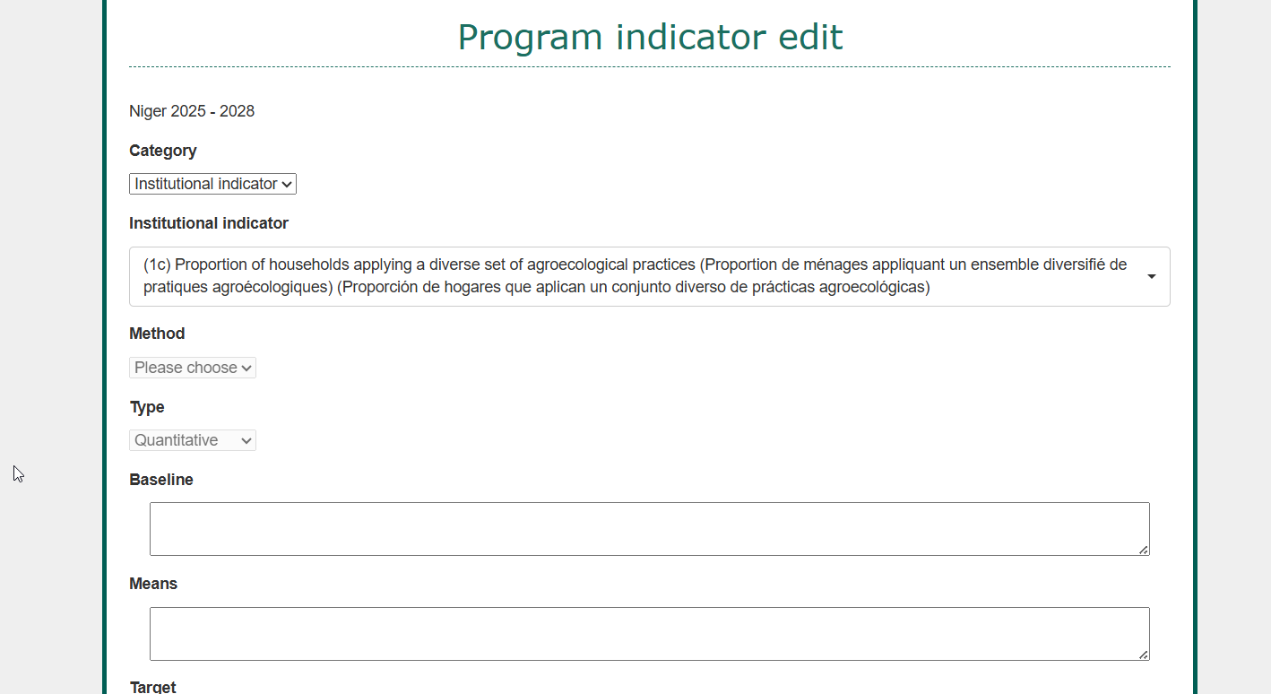Click the Means text area resize handle
The image size is (1271, 694).
pos(1144,655)
